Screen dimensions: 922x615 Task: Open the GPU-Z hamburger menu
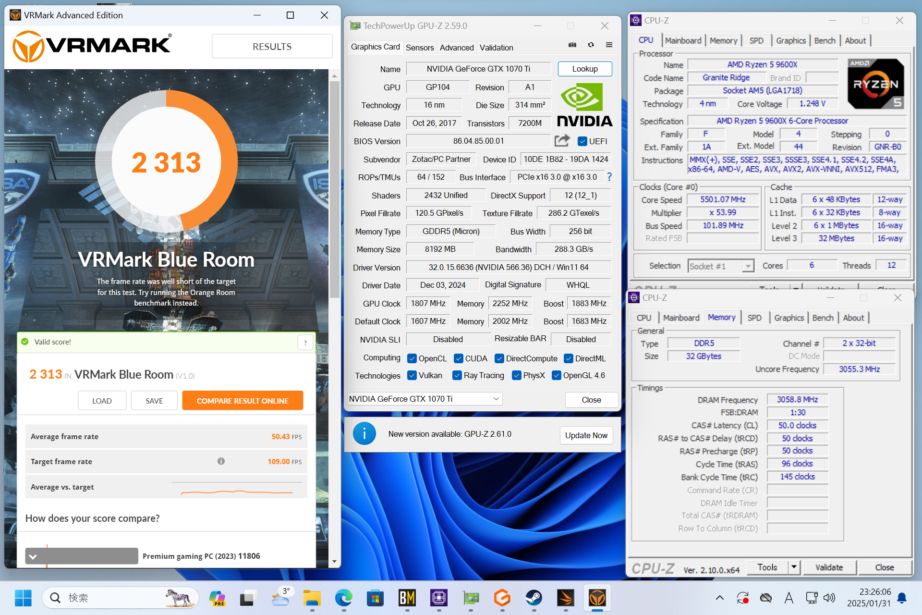[609, 45]
